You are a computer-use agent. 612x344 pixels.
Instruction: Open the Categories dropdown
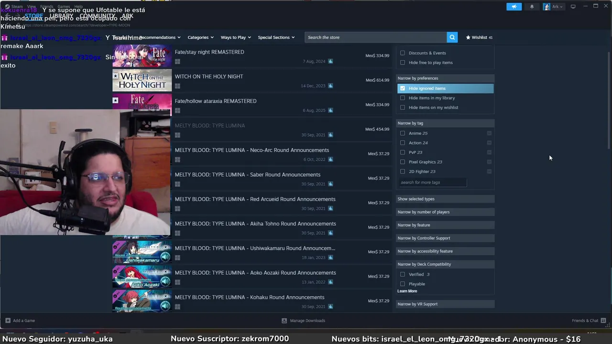coord(201,37)
